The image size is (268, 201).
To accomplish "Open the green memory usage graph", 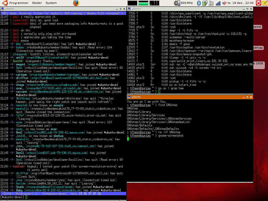I will tap(143, 3).
